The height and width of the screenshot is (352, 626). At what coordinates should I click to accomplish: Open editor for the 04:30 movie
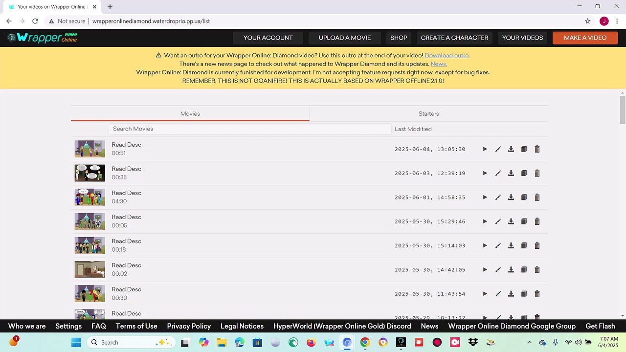pos(498,198)
